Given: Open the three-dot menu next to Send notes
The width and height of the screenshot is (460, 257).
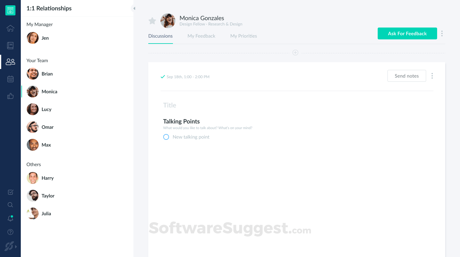Looking at the screenshot, I should coord(432,76).
